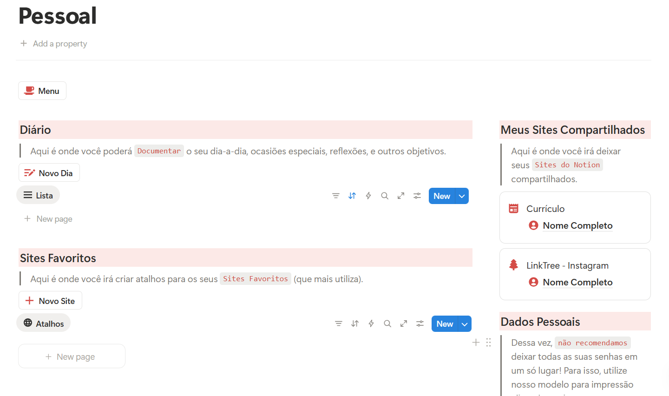Image resolution: width=669 pixels, height=396 pixels.
Task: Open Nome Completo link under LinkTree - Instagram
Action: [x=577, y=282]
